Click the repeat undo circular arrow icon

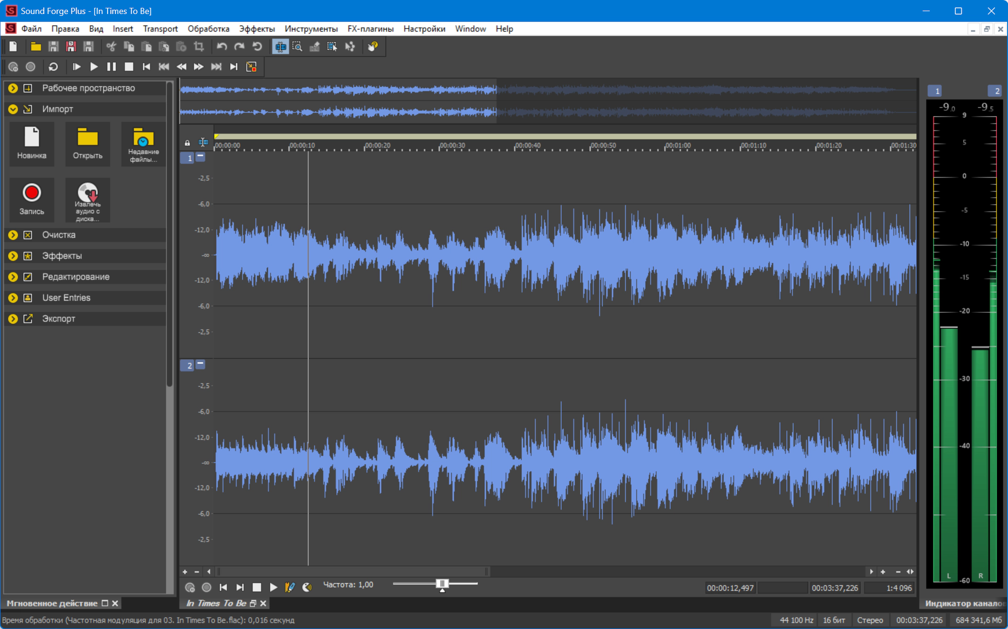point(257,47)
